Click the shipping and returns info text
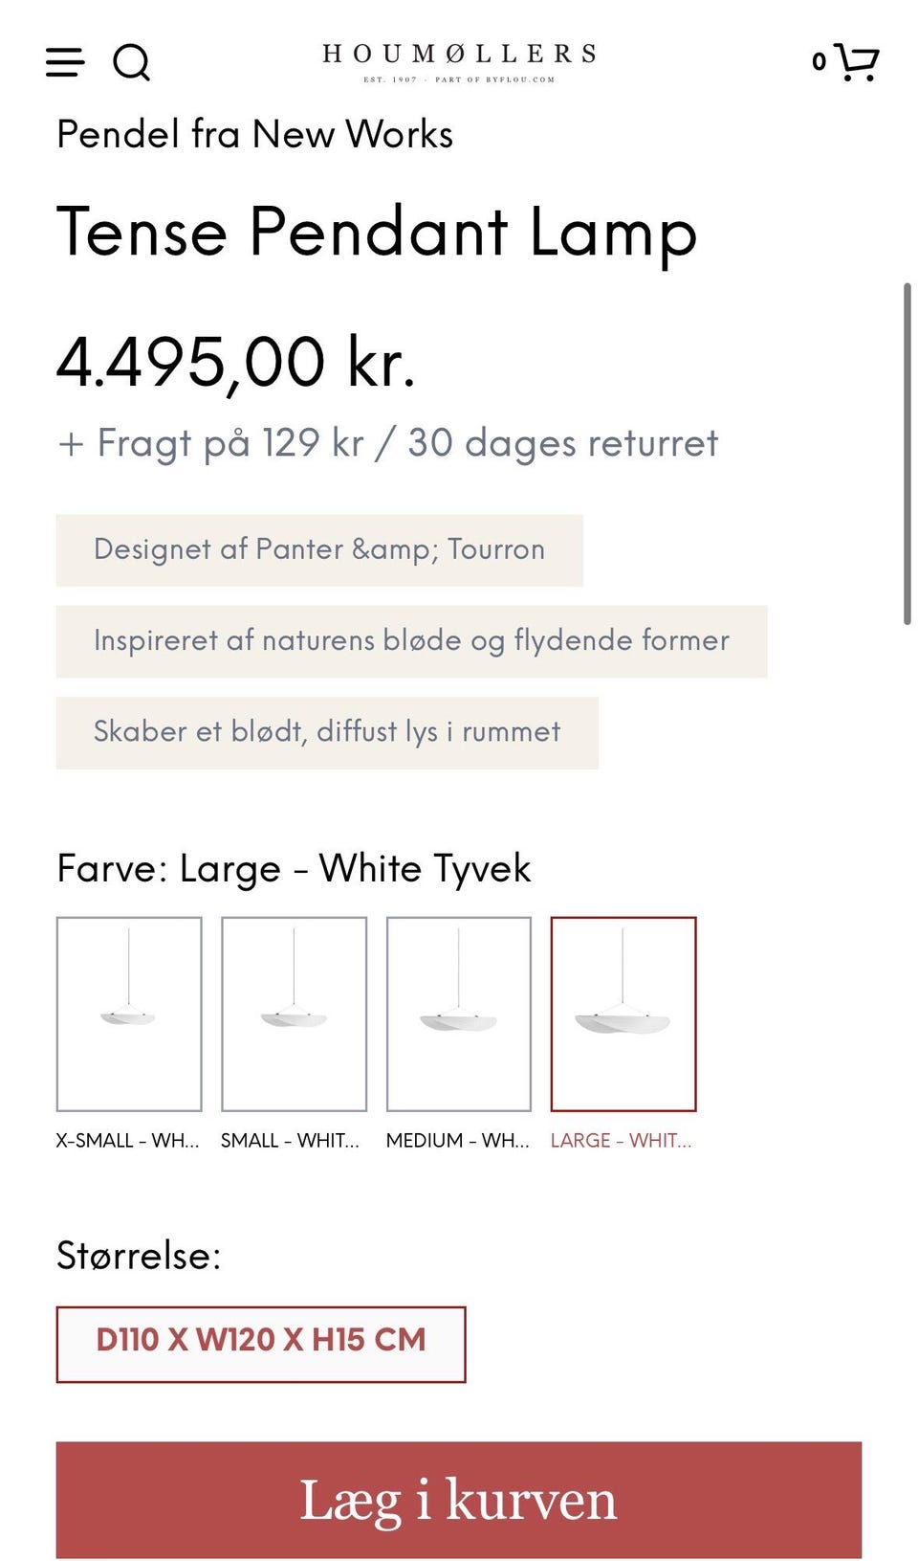The height and width of the screenshot is (1561, 918). (387, 443)
